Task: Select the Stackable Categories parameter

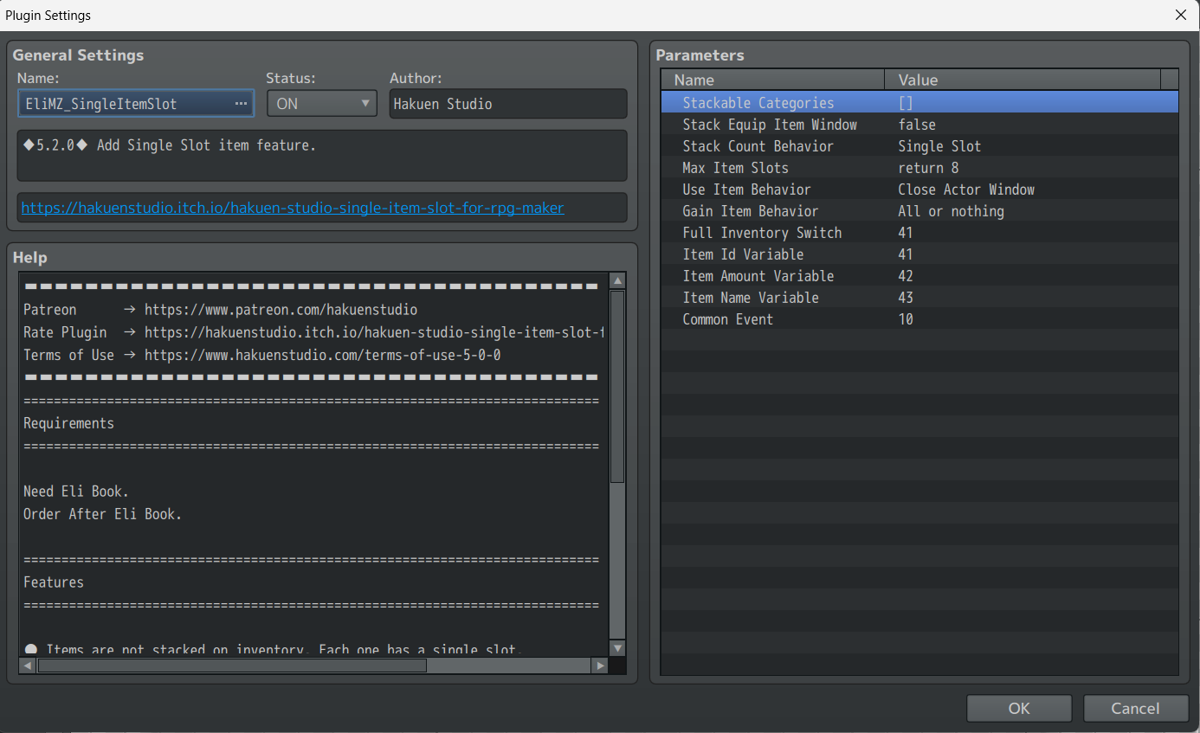Action: point(758,103)
